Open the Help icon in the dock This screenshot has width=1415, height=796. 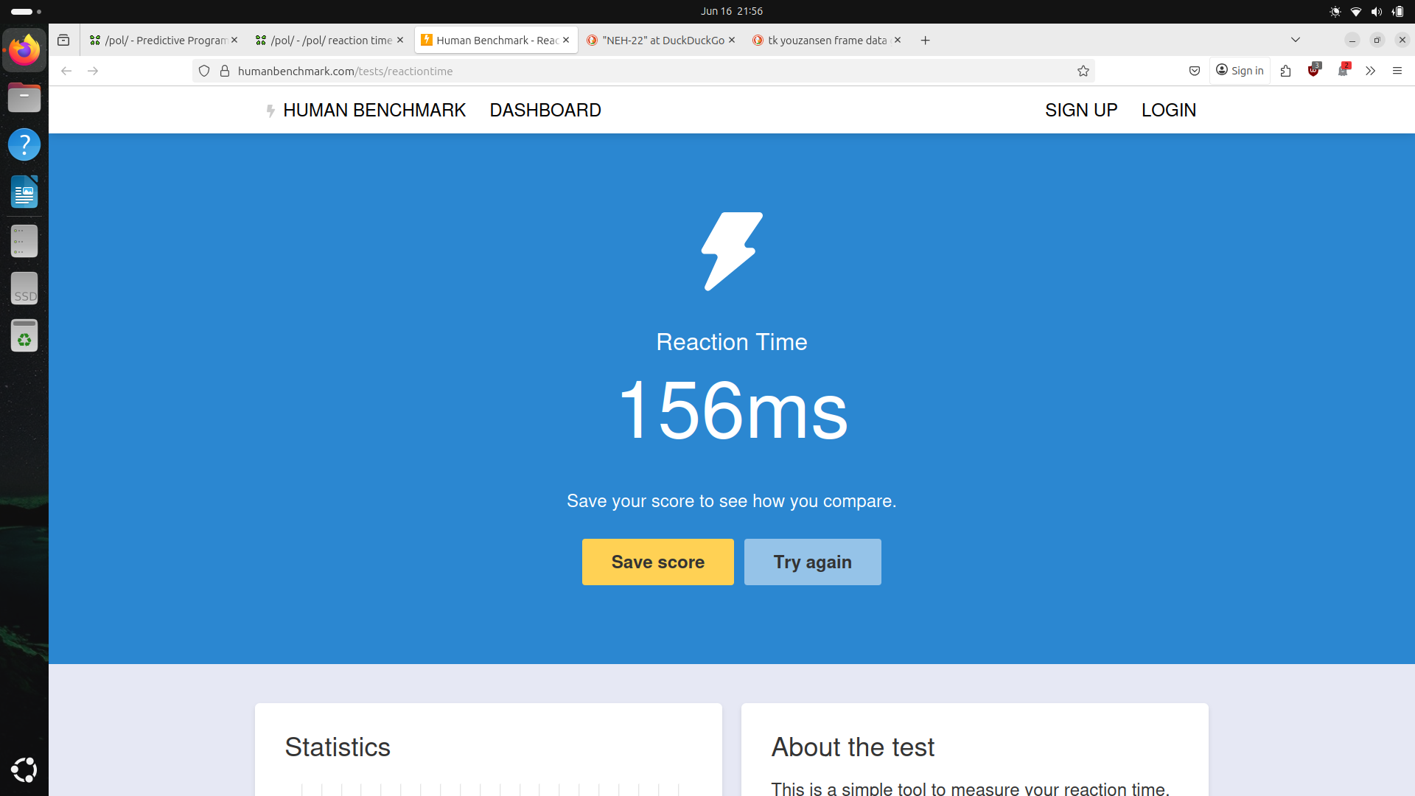click(24, 144)
